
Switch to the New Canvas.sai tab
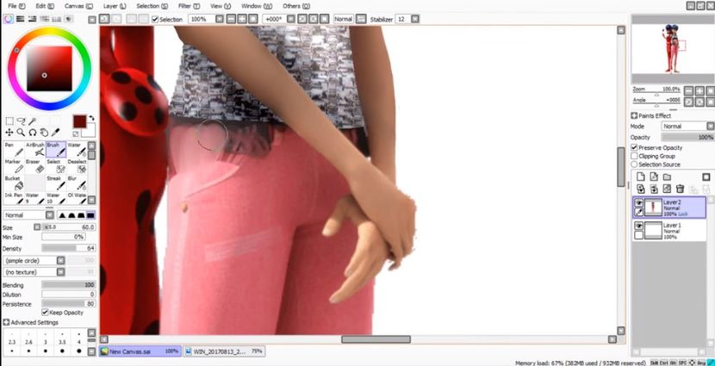click(140, 351)
